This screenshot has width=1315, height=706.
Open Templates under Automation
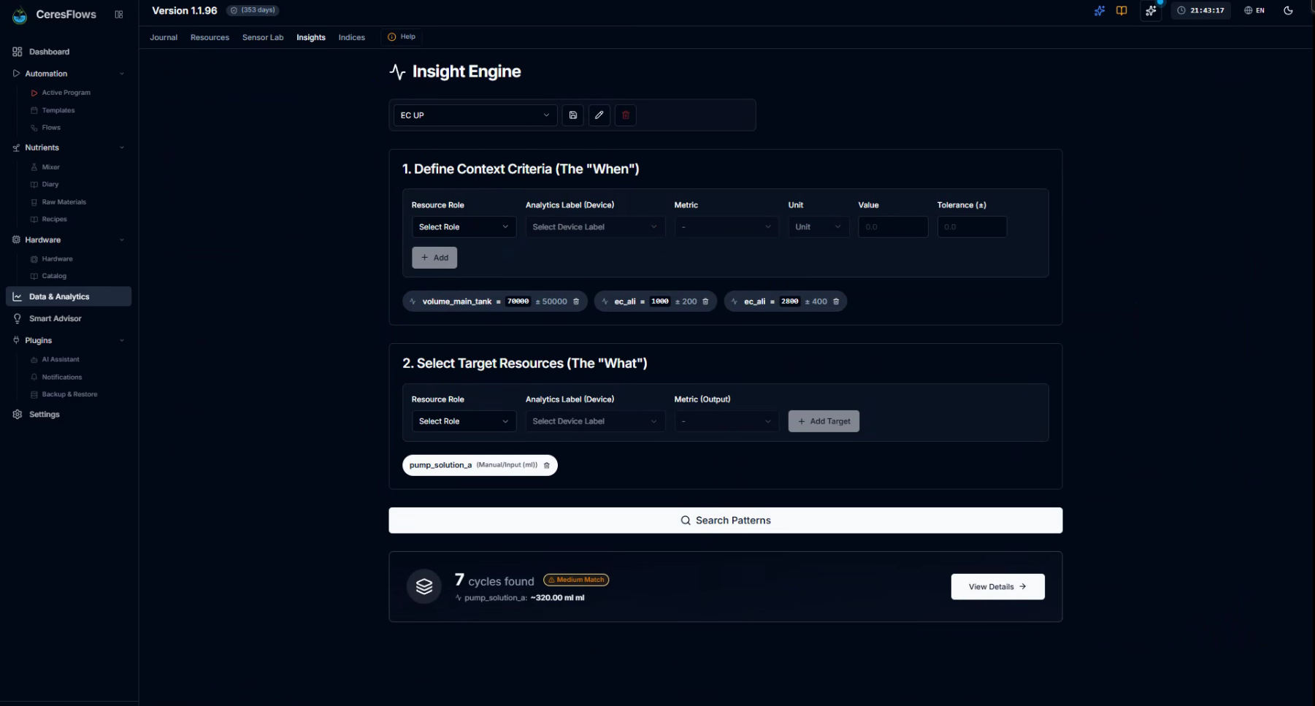pos(58,110)
